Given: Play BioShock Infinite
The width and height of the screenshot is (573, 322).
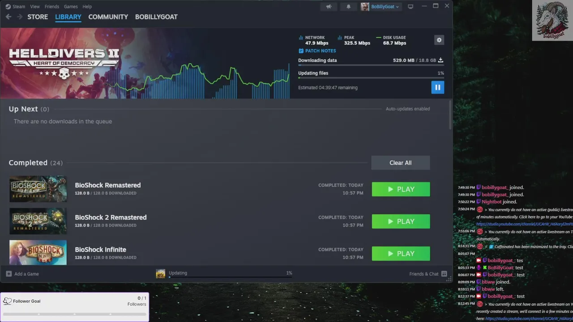Looking at the screenshot, I should 401,254.
